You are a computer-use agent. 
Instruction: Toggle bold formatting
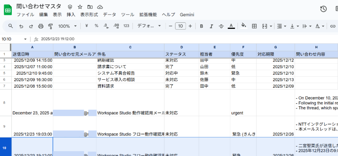click(201, 26)
